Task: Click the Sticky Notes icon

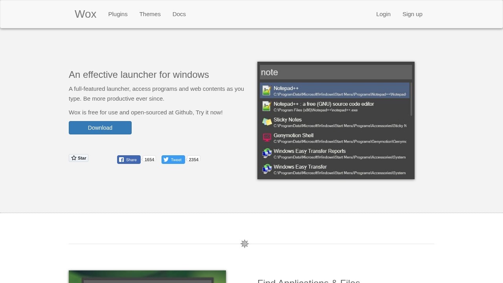Action: click(x=267, y=122)
